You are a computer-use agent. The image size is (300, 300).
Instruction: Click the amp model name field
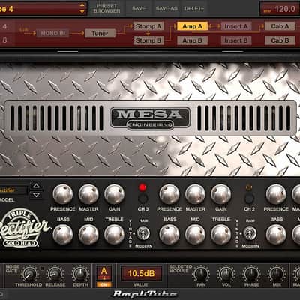point(13,190)
